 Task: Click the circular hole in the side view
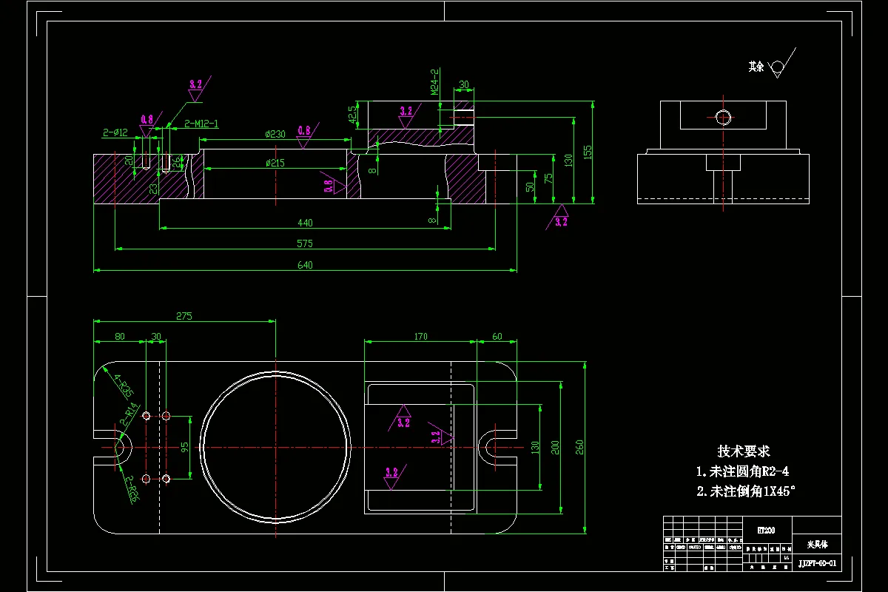pyautogui.click(x=723, y=116)
